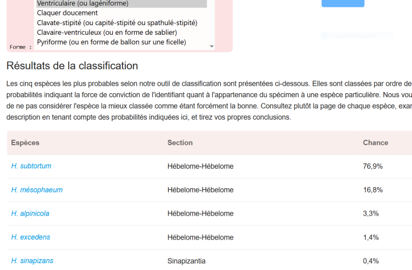Go to the H. alpinicola species page
This screenshot has width=412, height=270.
(30, 213)
